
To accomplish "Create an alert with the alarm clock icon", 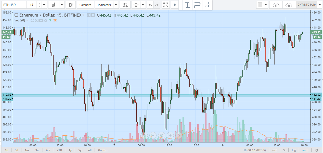I will tap(125, 5).
